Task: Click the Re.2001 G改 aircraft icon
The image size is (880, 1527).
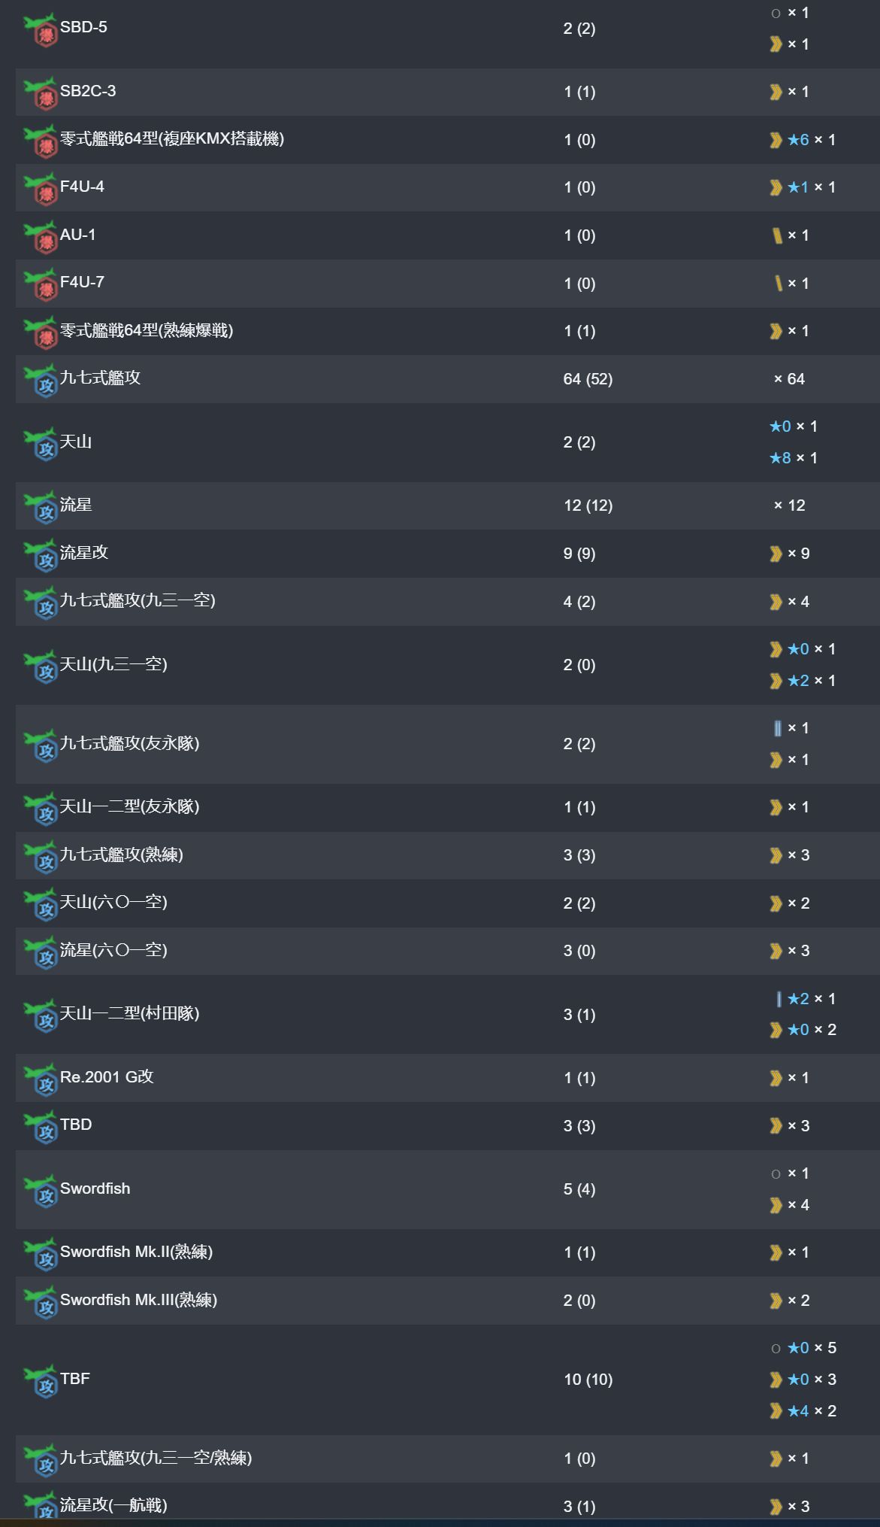Action: coord(41,1079)
